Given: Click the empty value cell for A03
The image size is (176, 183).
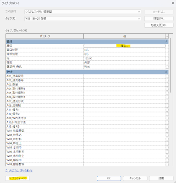Looking at the screenshot, I should point(125,85).
